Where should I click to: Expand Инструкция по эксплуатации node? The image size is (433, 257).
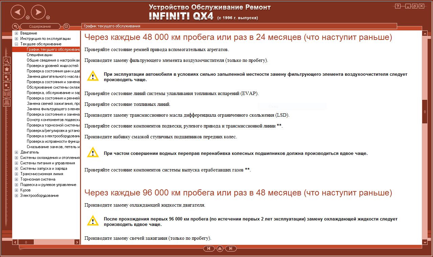[x=16, y=39]
